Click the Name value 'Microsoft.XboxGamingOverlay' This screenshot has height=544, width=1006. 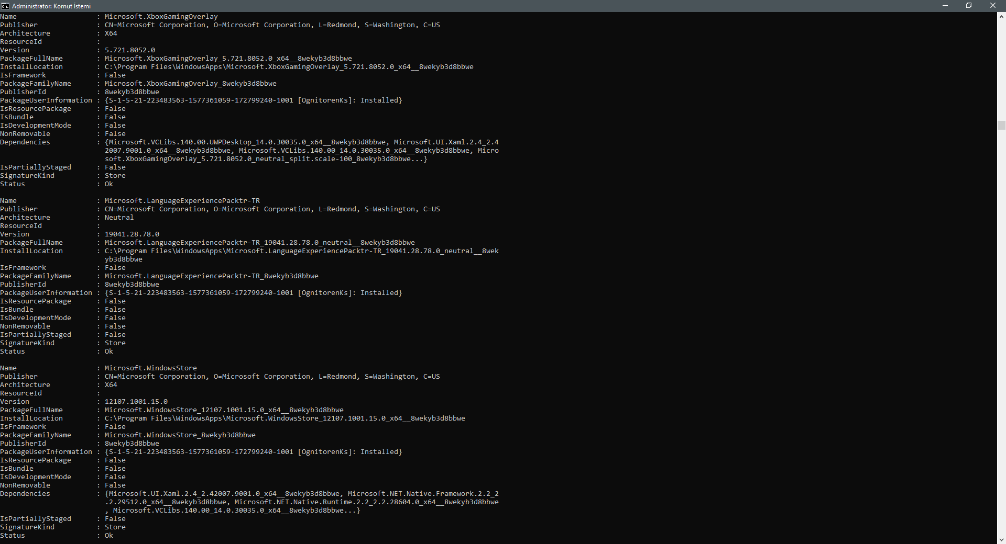pyautogui.click(x=161, y=17)
